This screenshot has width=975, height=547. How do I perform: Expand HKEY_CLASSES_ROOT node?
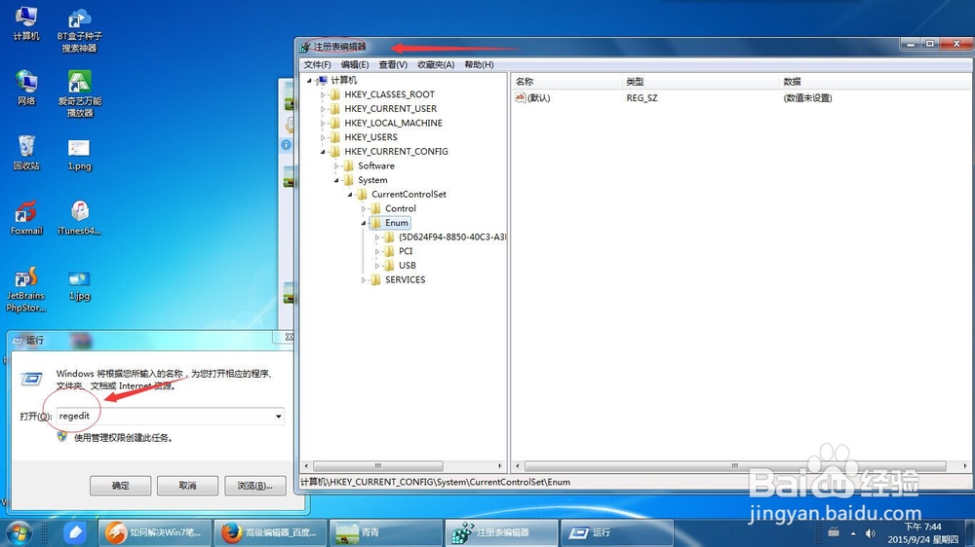click(323, 95)
